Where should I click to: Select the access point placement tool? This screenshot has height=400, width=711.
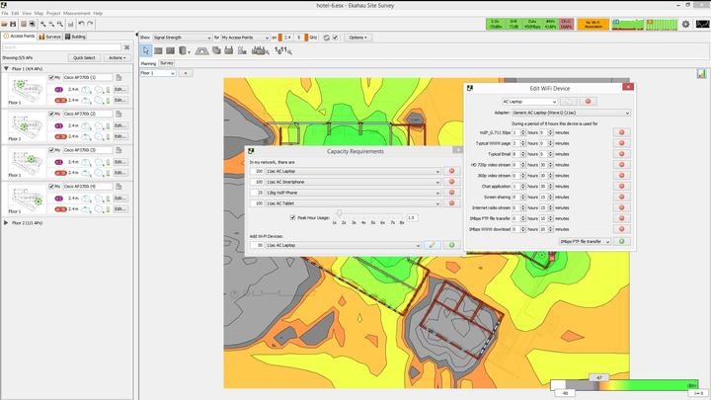(228, 50)
